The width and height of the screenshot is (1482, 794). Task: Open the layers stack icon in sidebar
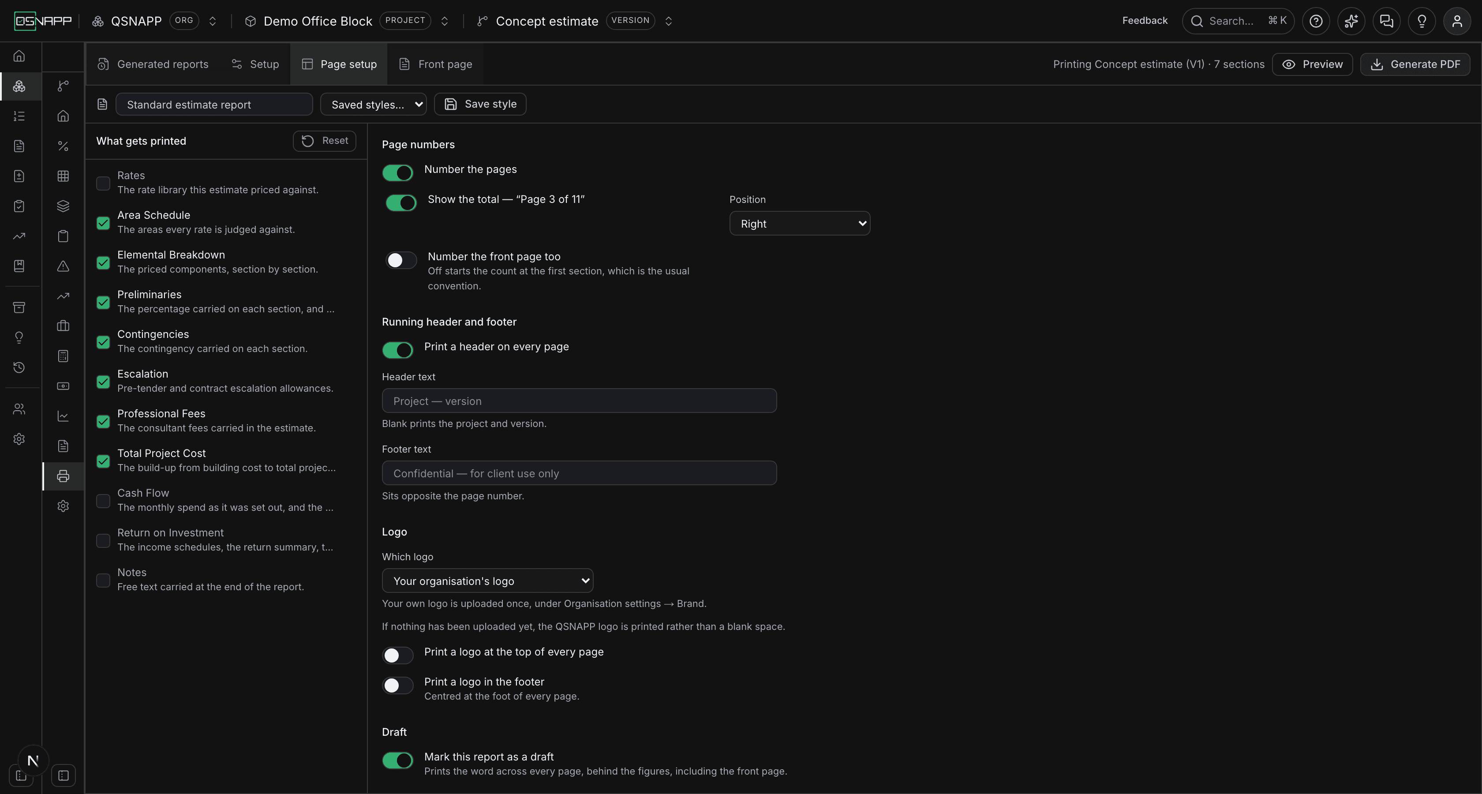63,206
